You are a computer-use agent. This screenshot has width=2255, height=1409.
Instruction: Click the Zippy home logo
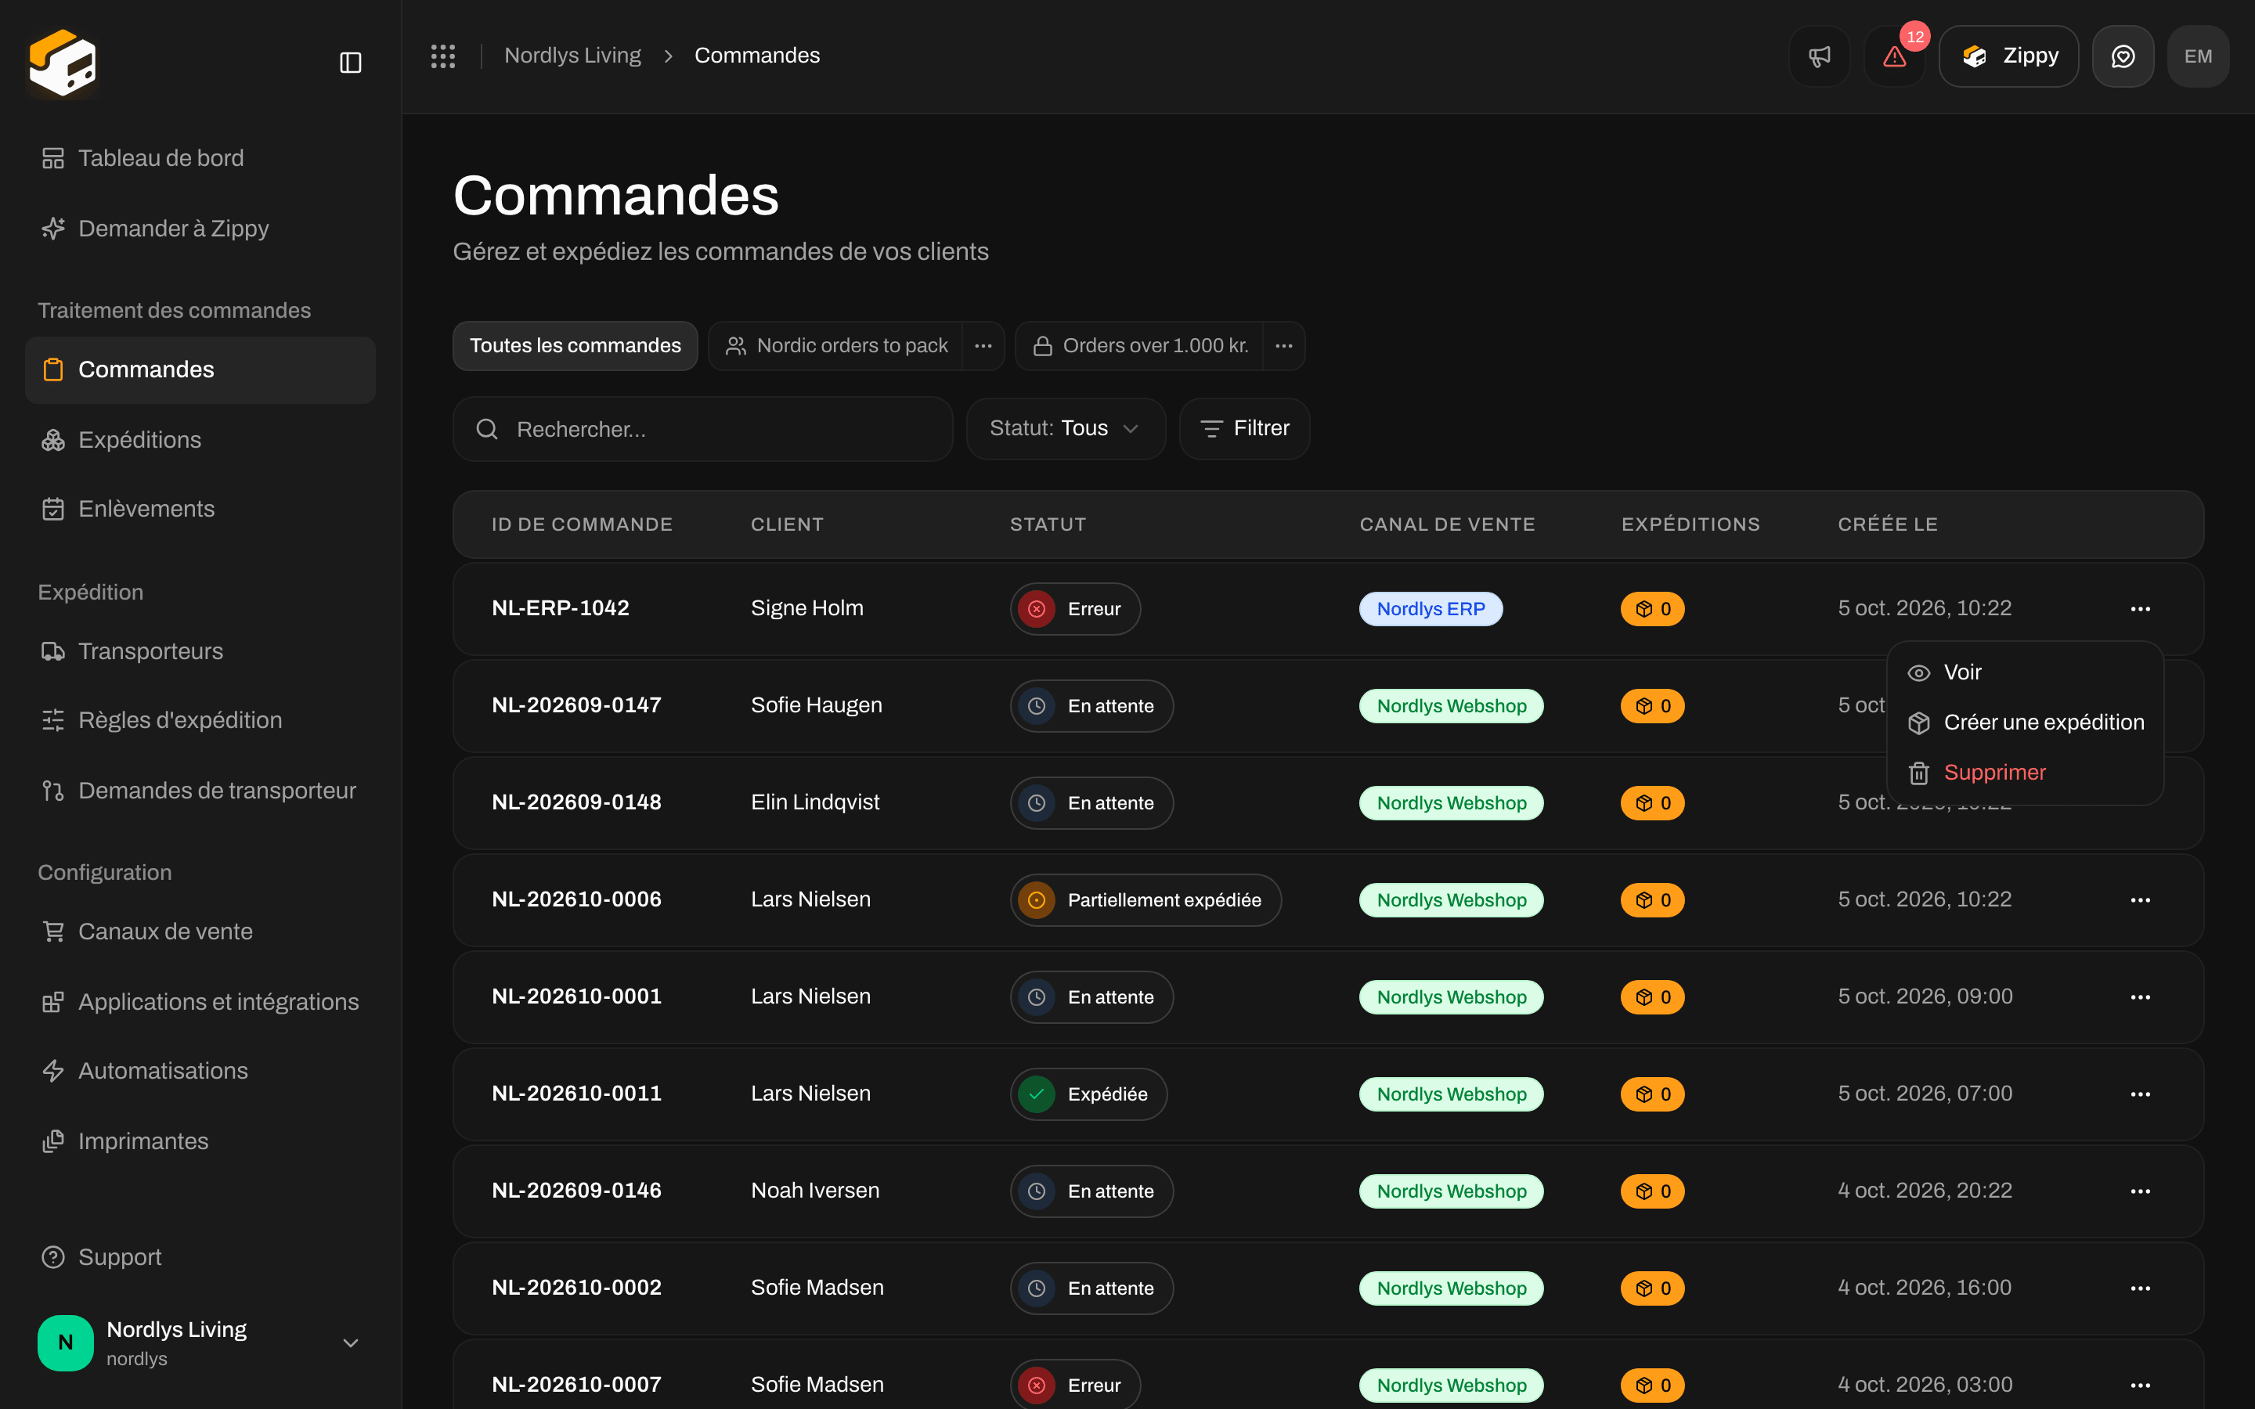tap(63, 63)
